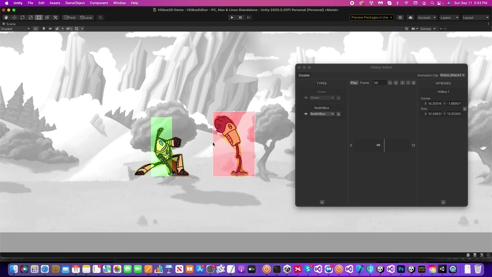492x277 pixels.
Task: Select the Transform tool
Action: pyautogui.click(x=47, y=17)
